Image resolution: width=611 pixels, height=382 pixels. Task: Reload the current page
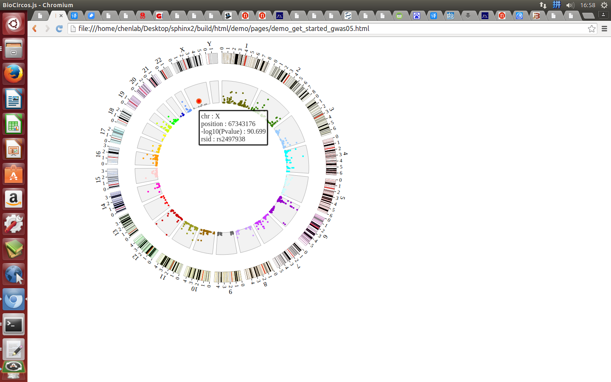59,28
